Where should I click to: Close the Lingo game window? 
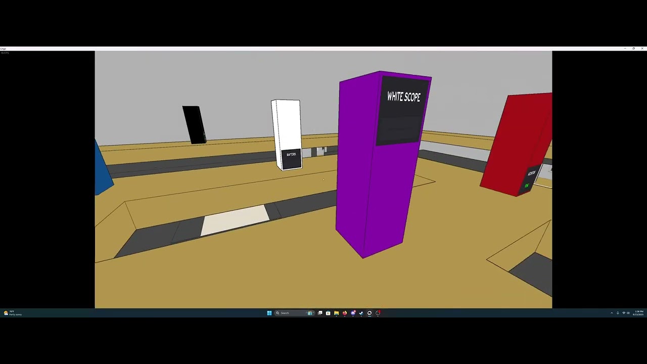click(642, 49)
